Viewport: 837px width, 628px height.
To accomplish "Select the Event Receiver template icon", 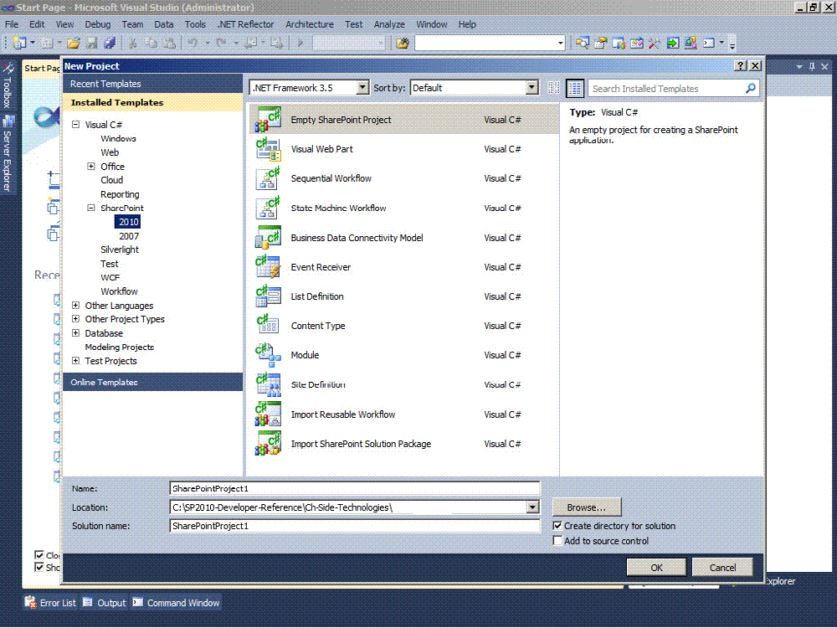I will [x=268, y=266].
